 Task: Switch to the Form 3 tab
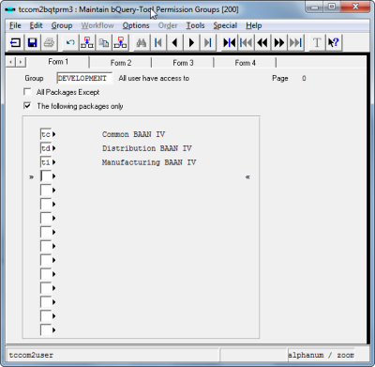click(183, 63)
